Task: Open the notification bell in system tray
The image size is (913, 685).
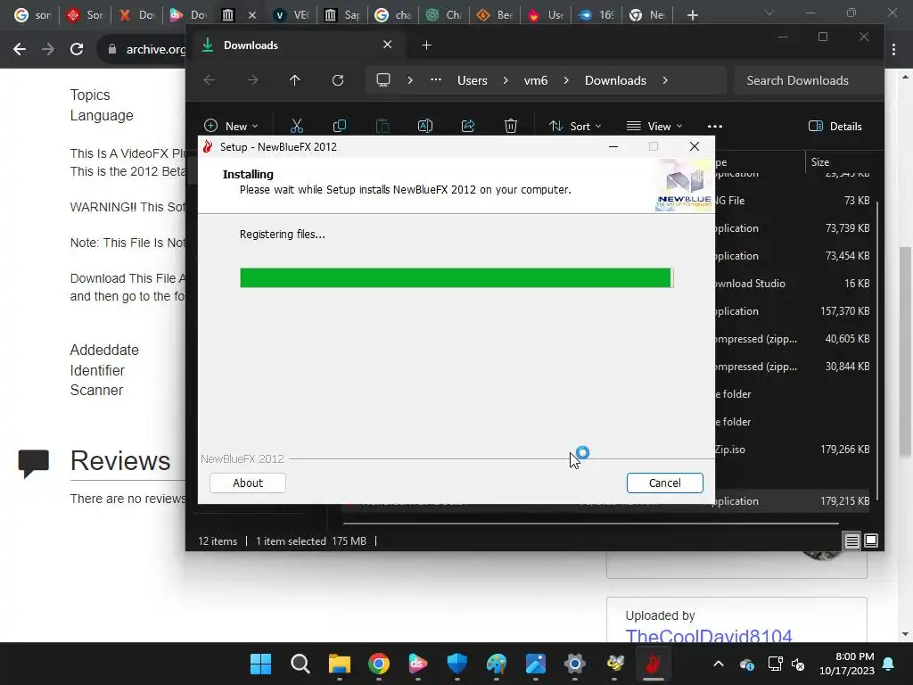Action: [x=889, y=664]
